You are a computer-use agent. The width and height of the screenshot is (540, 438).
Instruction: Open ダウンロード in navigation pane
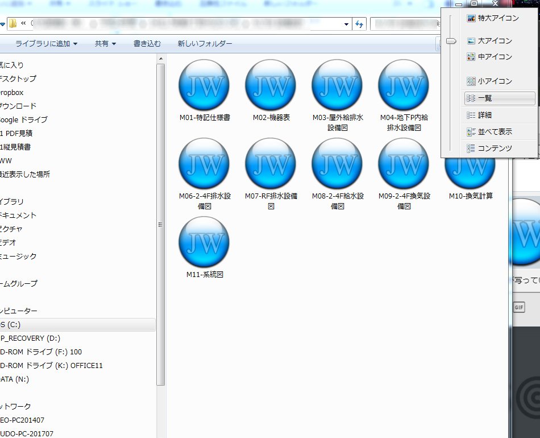pos(18,106)
